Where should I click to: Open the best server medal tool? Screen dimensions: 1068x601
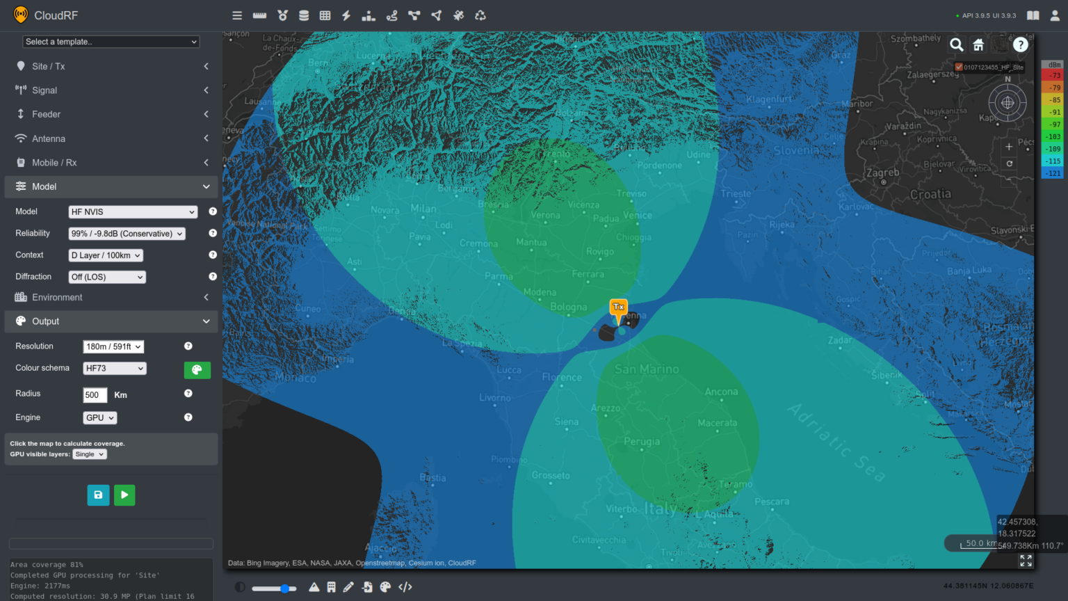pos(282,15)
